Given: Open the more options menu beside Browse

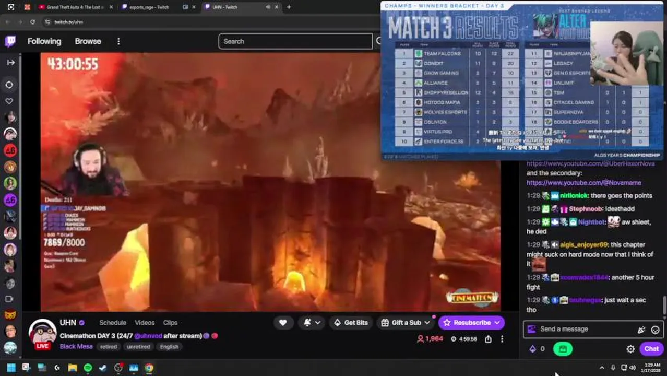Looking at the screenshot, I should point(118,41).
